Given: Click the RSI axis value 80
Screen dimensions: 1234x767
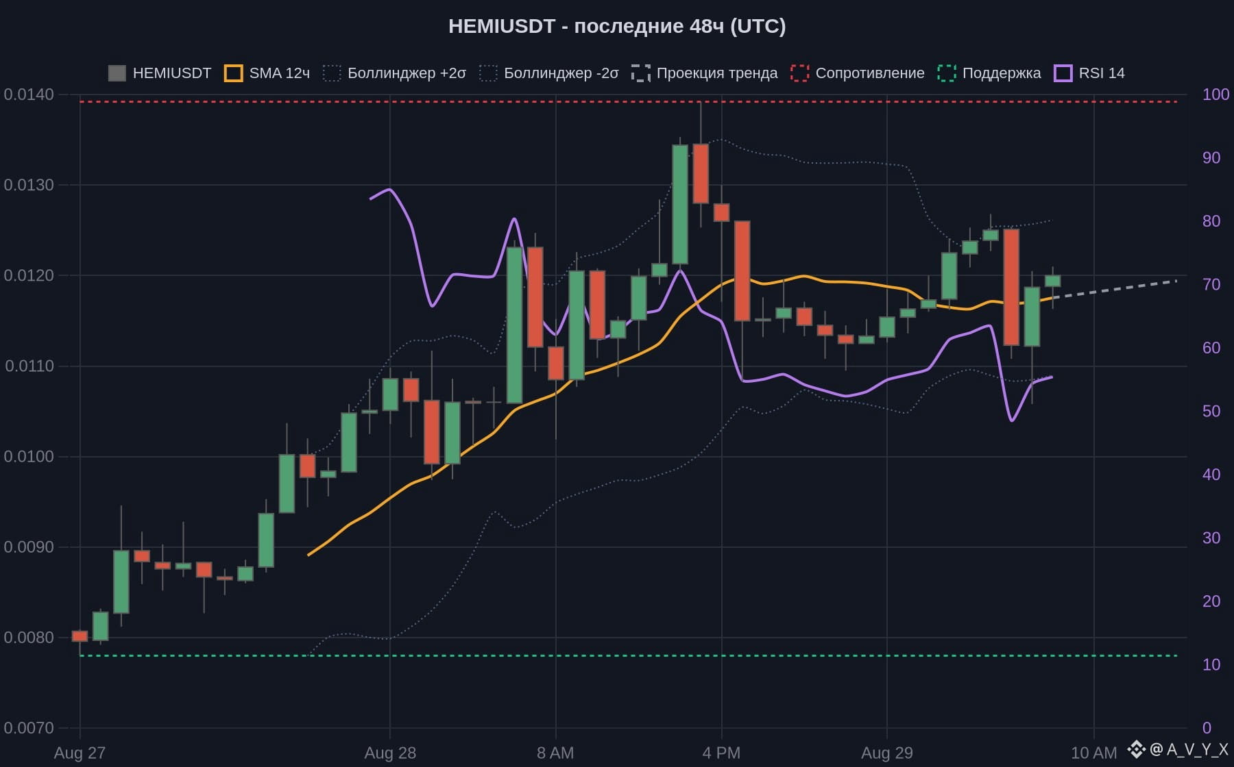Looking at the screenshot, I should pyautogui.click(x=1211, y=221).
